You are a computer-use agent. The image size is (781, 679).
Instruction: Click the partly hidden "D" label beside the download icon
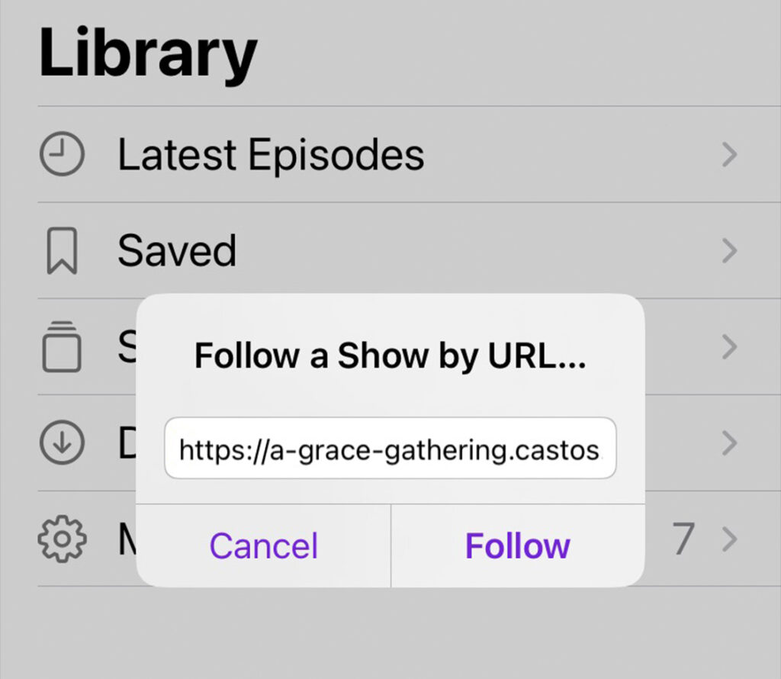tap(127, 443)
